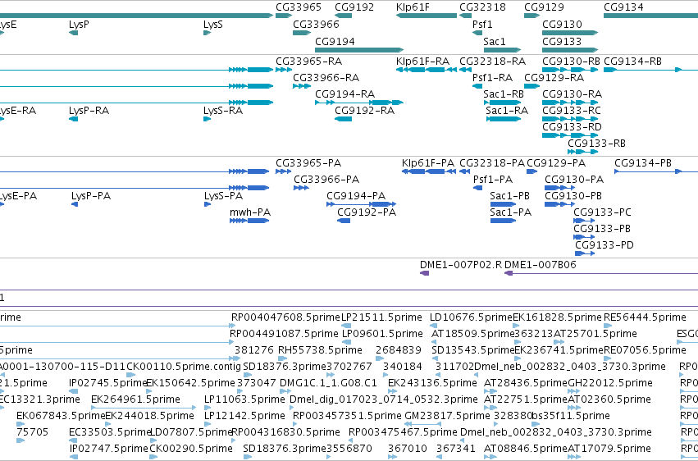Viewport: 698px width, 461px height.
Task: Select the CG9133-RC transcript label
Action: click(571, 111)
